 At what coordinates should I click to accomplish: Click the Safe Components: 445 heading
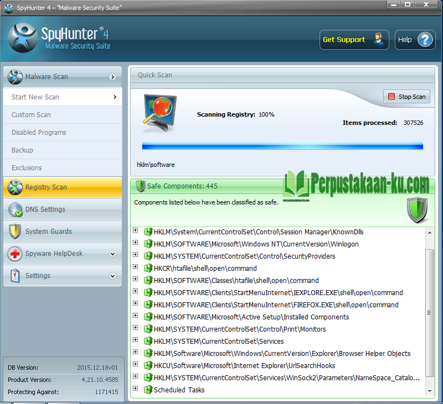tap(182, 186)
